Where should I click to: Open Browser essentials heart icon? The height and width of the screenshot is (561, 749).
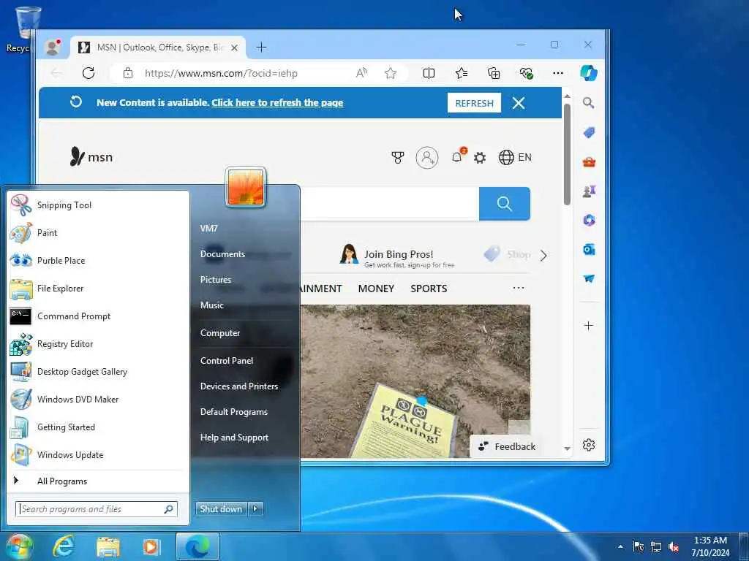coord(526,73)
